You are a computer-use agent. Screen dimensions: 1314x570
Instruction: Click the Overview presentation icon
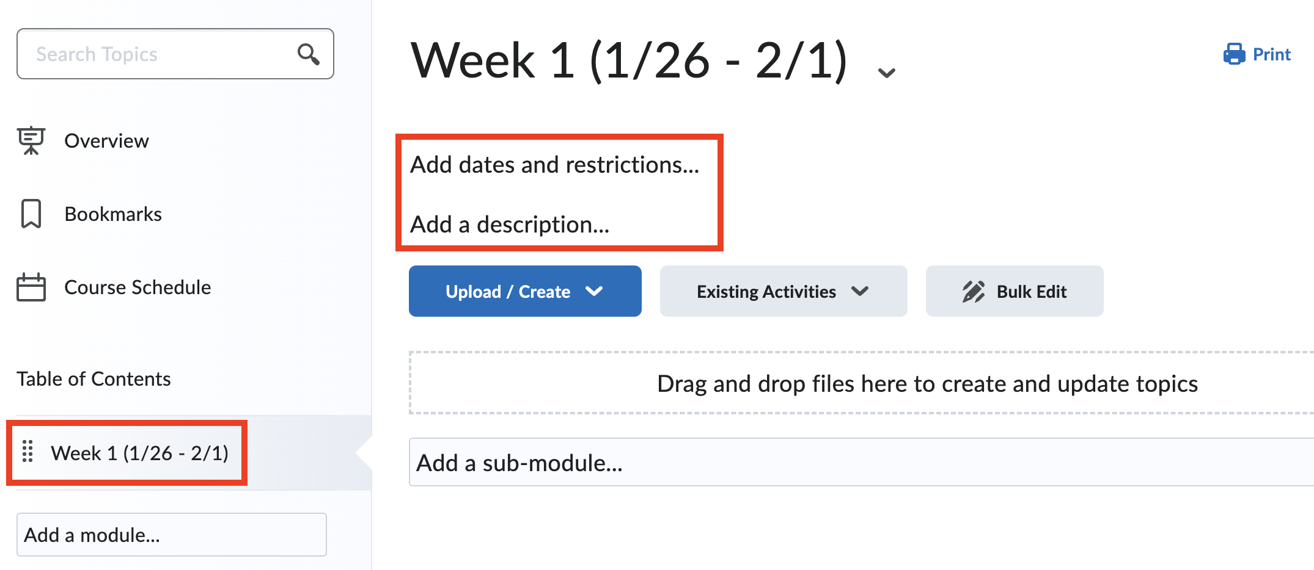click(x=31, y=140)
